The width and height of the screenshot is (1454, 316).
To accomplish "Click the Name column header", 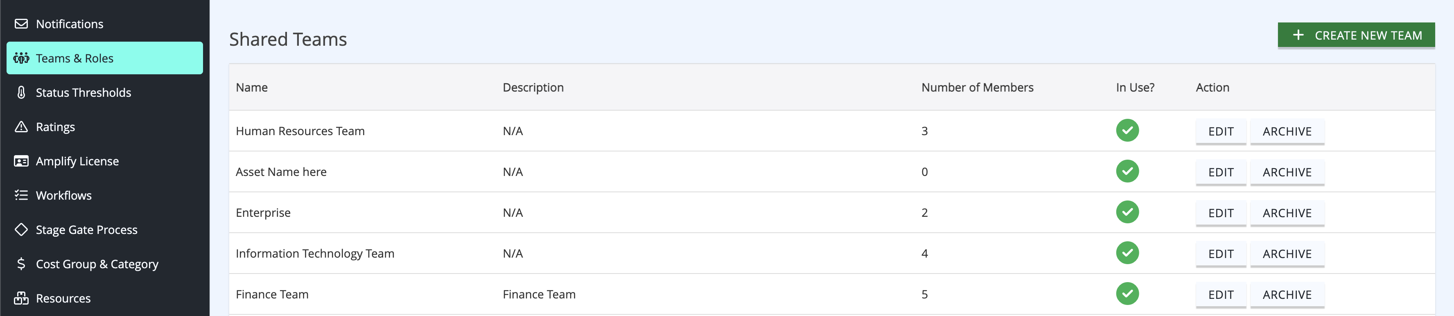I will [x=252, y=87].
